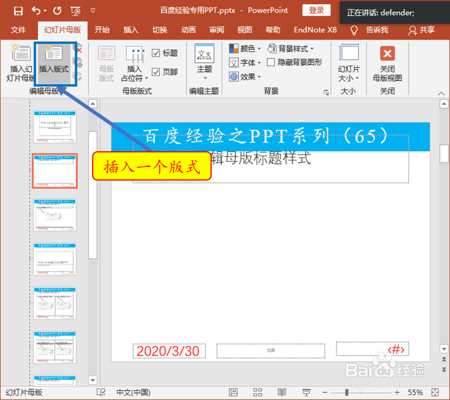Click thumbnail pane scroll up arrow
This screenshot has width=450, height=400.
click(93, 103)
